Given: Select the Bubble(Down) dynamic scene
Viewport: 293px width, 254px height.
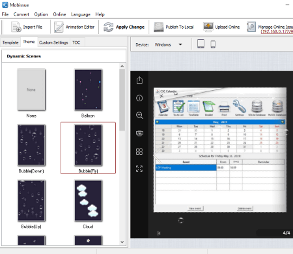Looking at the screenshot, I should coord(31,145).
